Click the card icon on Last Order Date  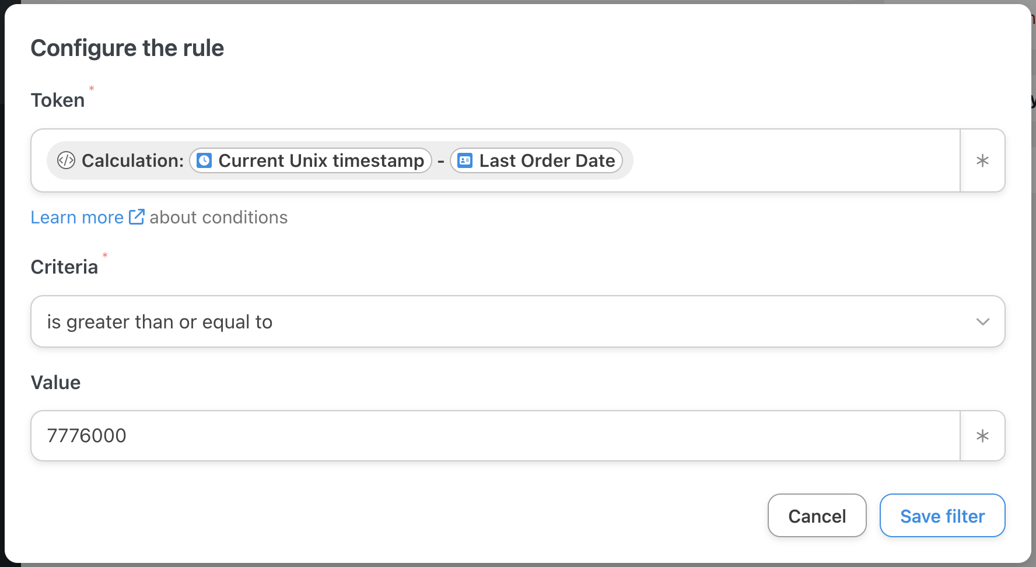click(465, 160)
